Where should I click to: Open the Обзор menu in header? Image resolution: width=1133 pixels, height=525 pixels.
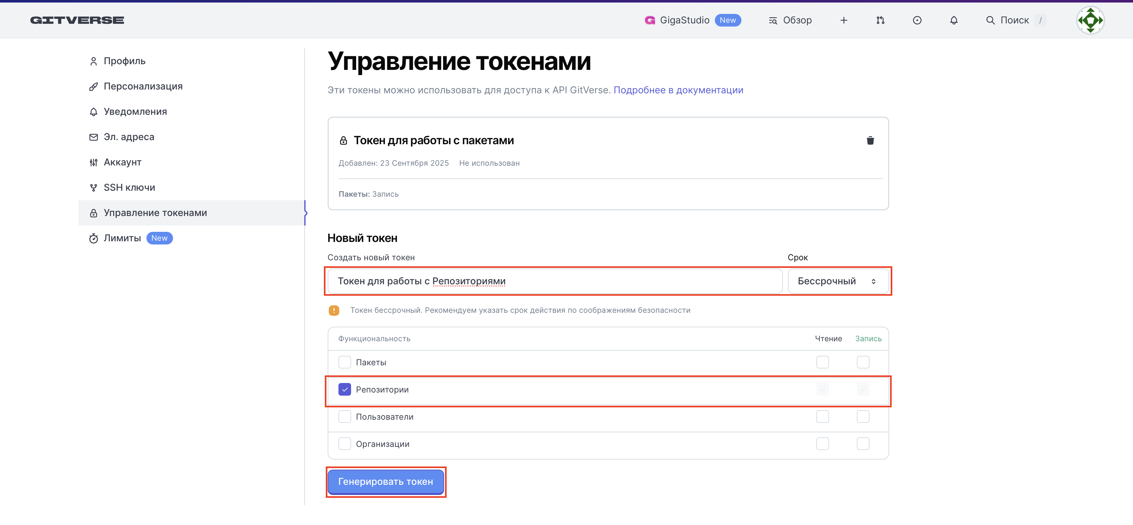point(790,20)
